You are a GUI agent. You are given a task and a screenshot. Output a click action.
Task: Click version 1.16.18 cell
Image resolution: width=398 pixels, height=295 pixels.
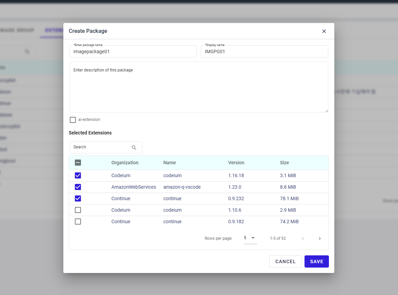tap(236, 175)
